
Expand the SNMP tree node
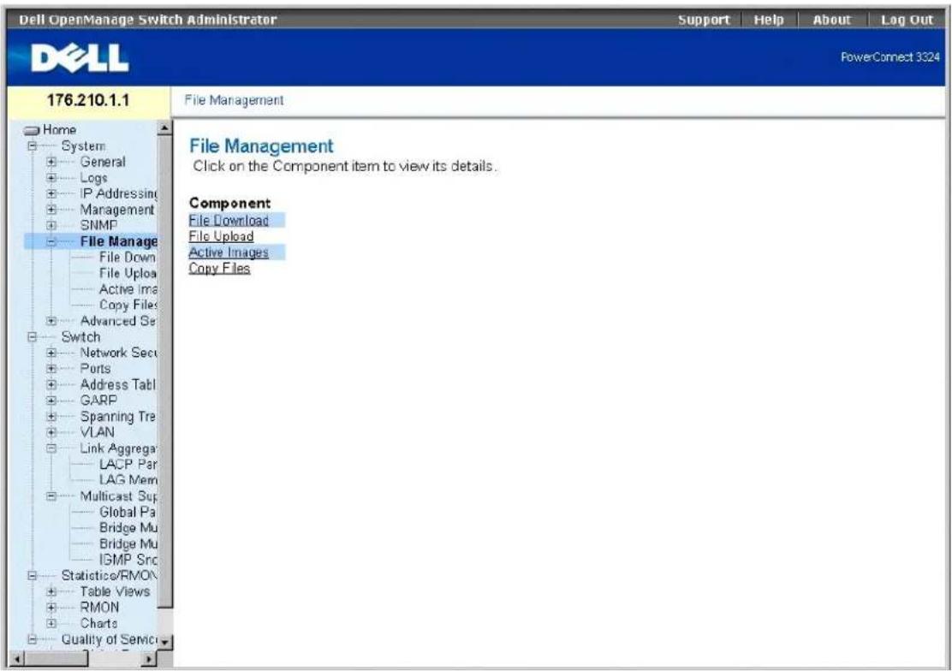(x=51, y=225)
